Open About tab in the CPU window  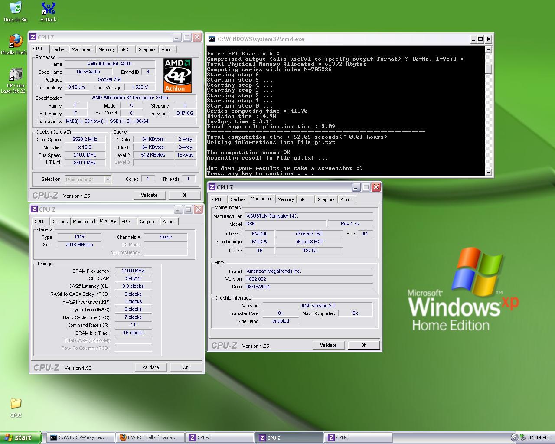168,49
